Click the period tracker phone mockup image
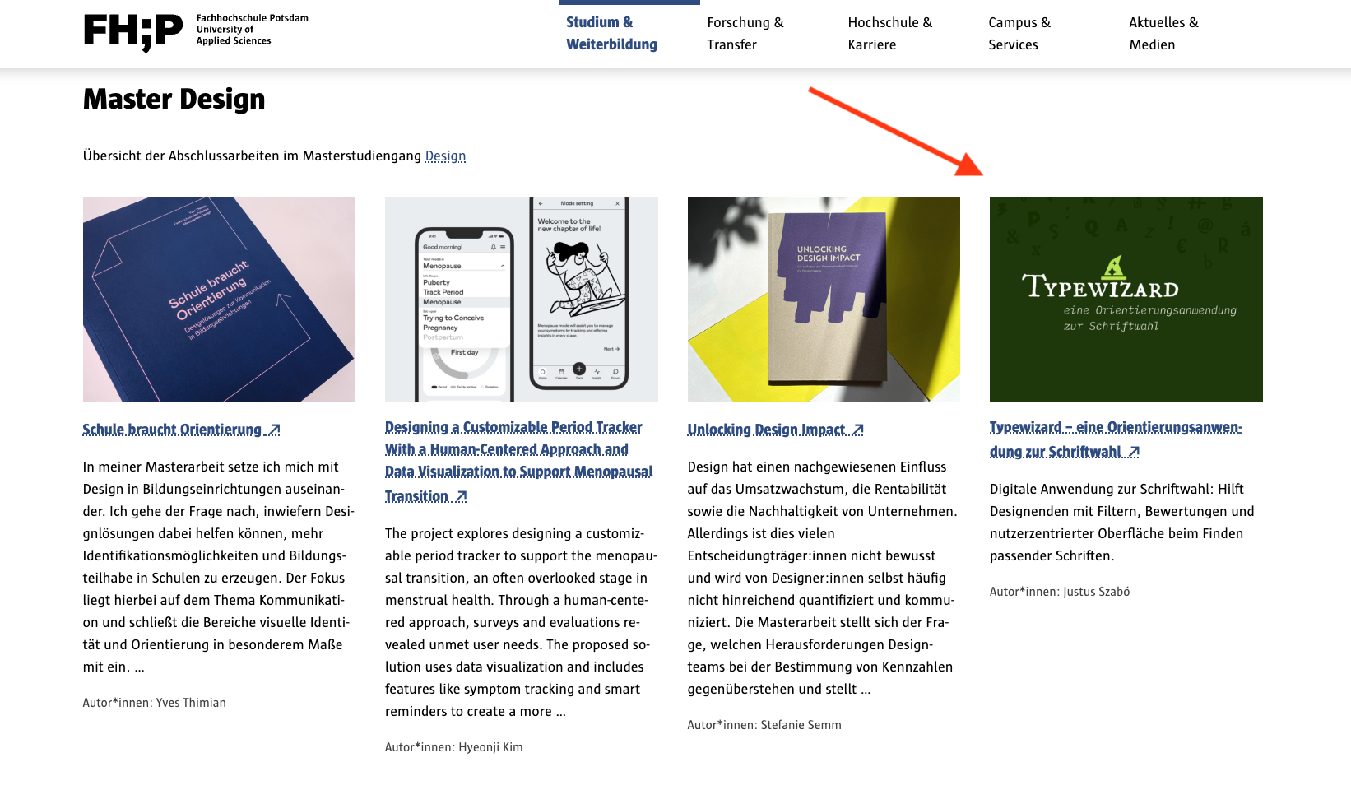The height and width of the screenshot is (790, 1351). click(x=522, y=300)
